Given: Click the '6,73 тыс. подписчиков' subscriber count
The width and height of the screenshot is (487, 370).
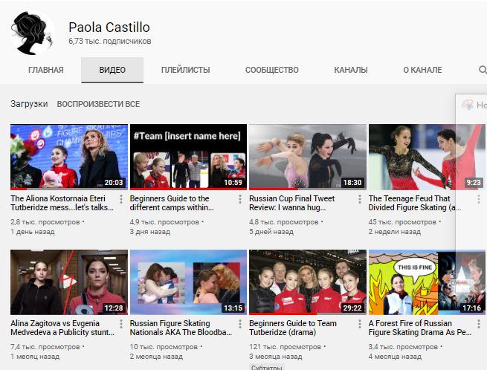Looking at the screenshot, I should pyautogui.click(x=109, y=42).
